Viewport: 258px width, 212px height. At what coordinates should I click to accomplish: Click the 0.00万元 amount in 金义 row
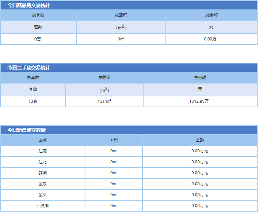click(x=200, y=195)
